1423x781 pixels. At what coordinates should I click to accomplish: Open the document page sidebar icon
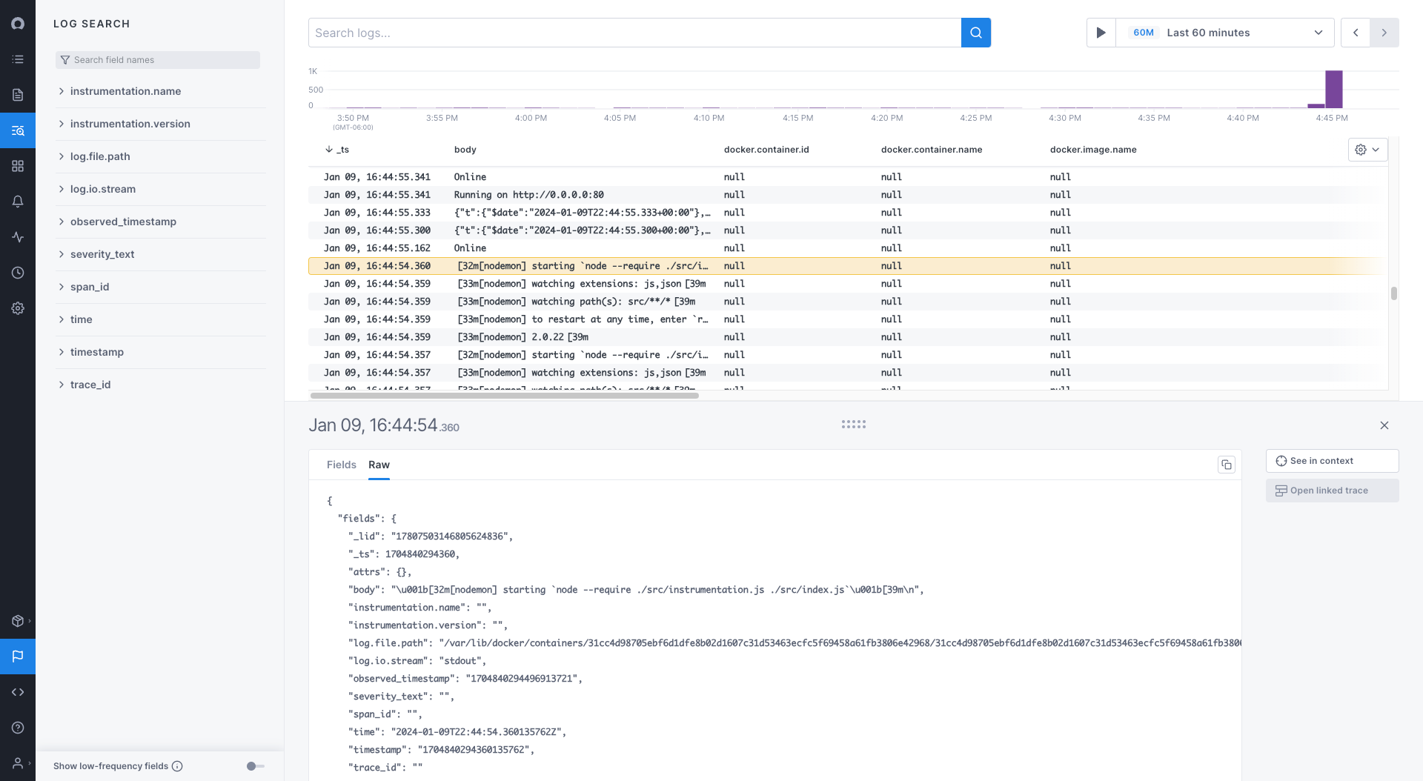[18, 95]
